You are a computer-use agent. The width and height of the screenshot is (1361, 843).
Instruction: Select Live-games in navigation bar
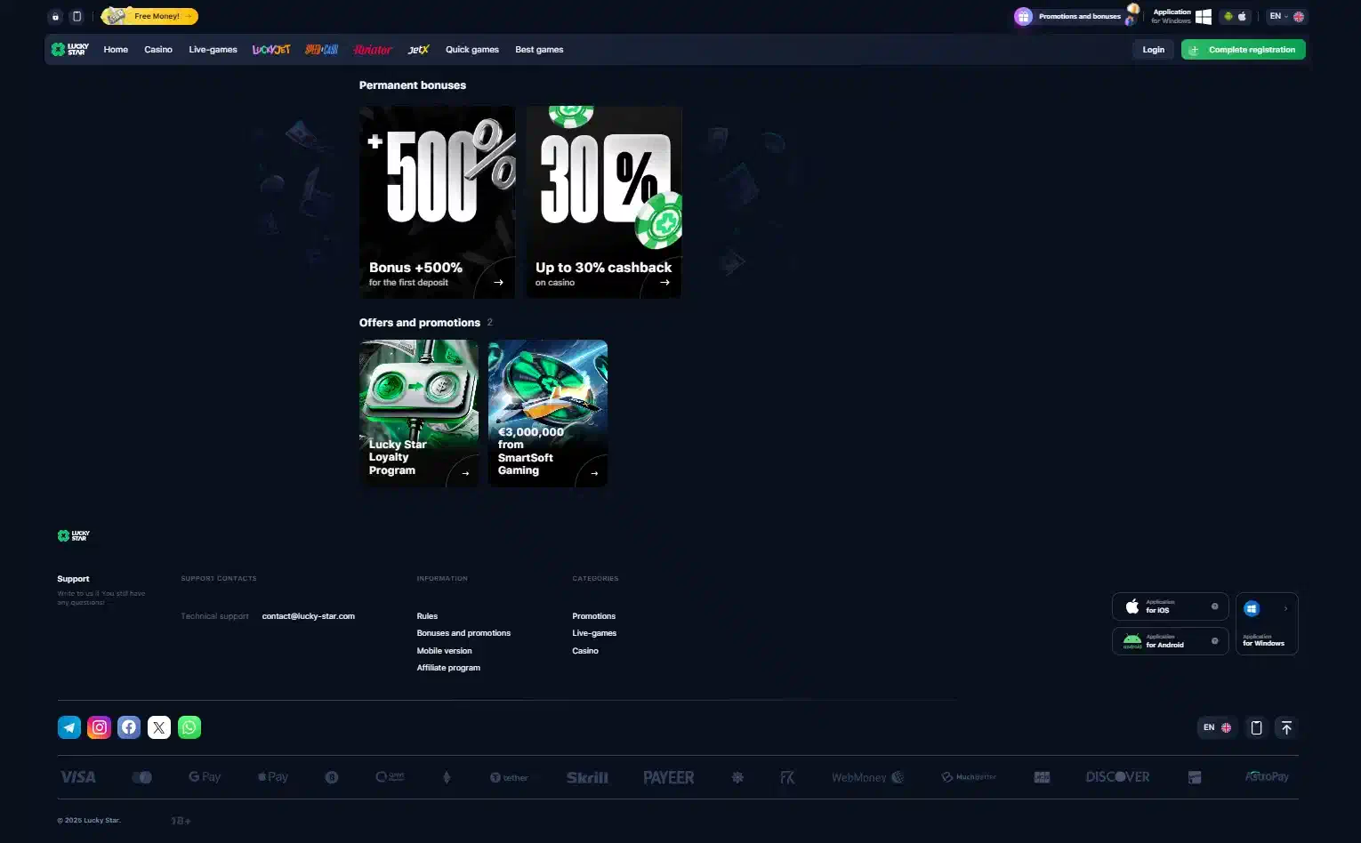(x=213, y=50)
